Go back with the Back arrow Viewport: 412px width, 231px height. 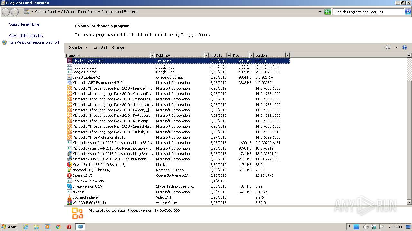click(6, 12)
